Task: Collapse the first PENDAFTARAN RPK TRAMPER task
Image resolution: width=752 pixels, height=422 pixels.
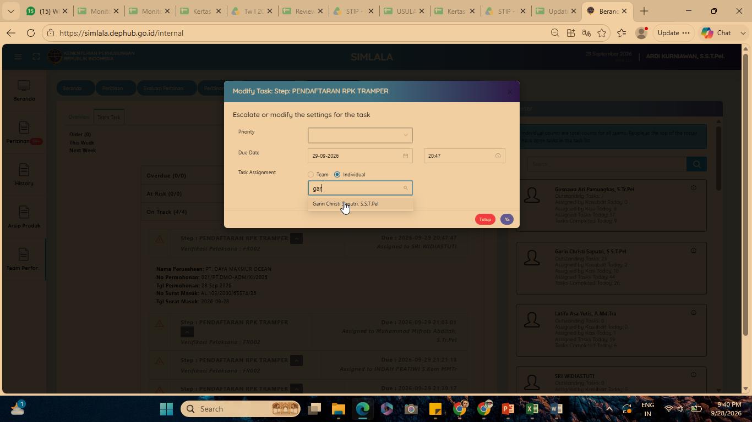Action: [296, 238]
